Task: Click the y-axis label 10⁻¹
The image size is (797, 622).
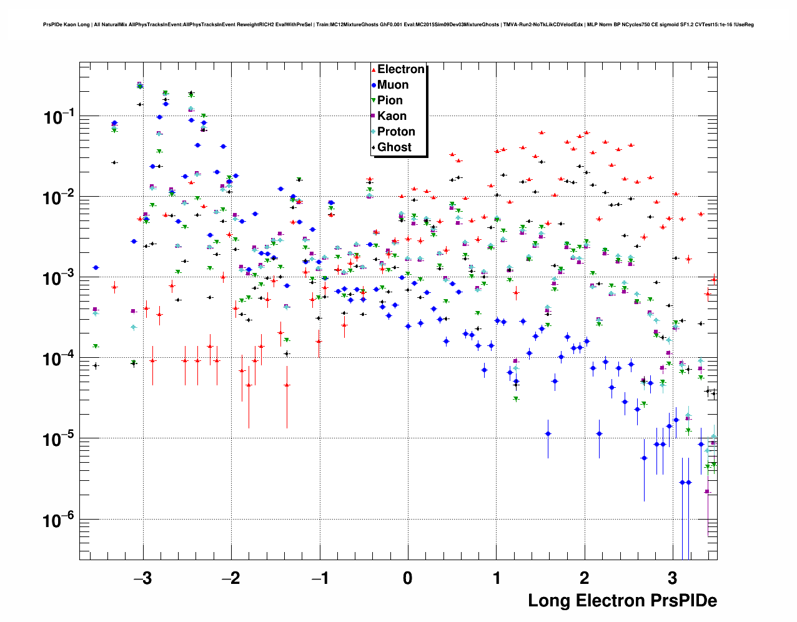Action: pos(58,116)
